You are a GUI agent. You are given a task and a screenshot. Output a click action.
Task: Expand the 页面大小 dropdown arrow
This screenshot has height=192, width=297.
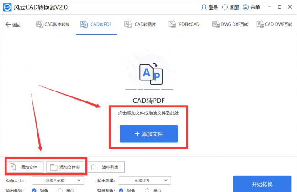click(79, 181)
